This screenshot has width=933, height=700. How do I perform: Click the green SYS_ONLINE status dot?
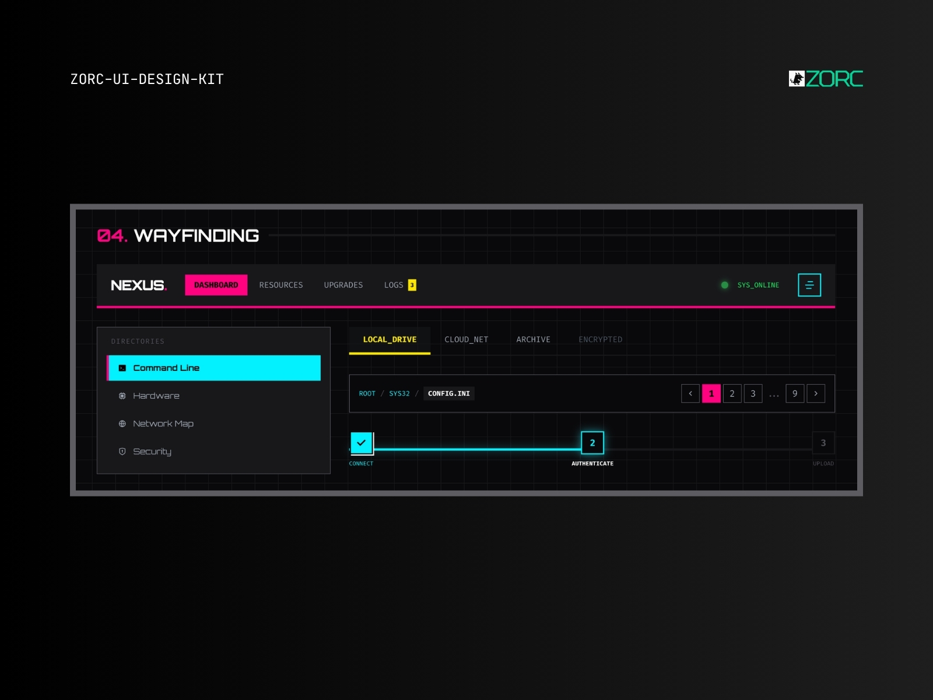725,285
